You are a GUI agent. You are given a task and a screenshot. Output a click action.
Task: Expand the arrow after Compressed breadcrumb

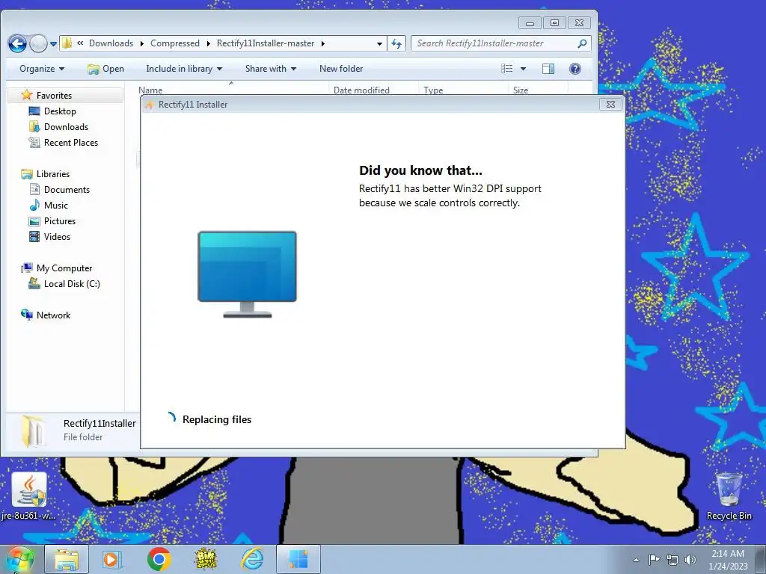(208, 43)
